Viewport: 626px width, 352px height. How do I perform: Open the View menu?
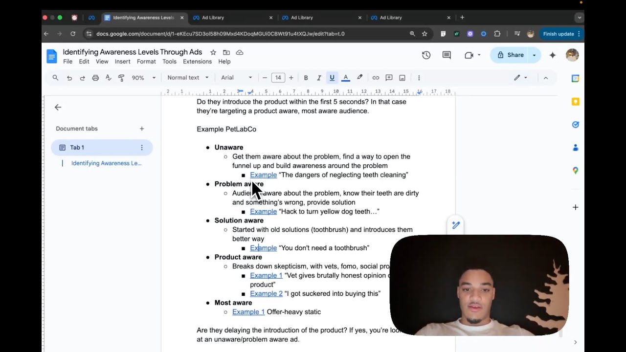click(x=102, y=62)
